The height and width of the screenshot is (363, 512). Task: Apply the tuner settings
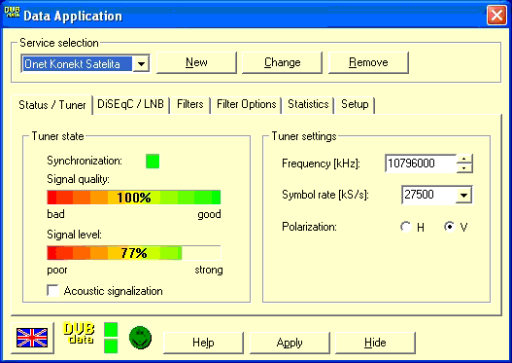click(x=290, y=343)
